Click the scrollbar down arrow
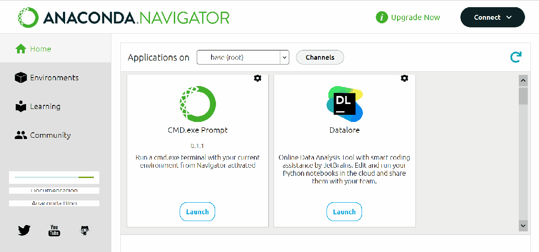Screen dimensions: 539x252 coord(523,226)
